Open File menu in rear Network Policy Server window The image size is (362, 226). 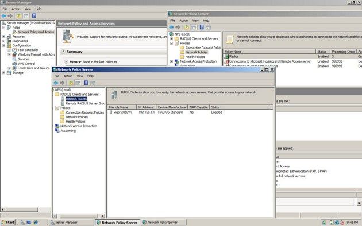point(172,20)
